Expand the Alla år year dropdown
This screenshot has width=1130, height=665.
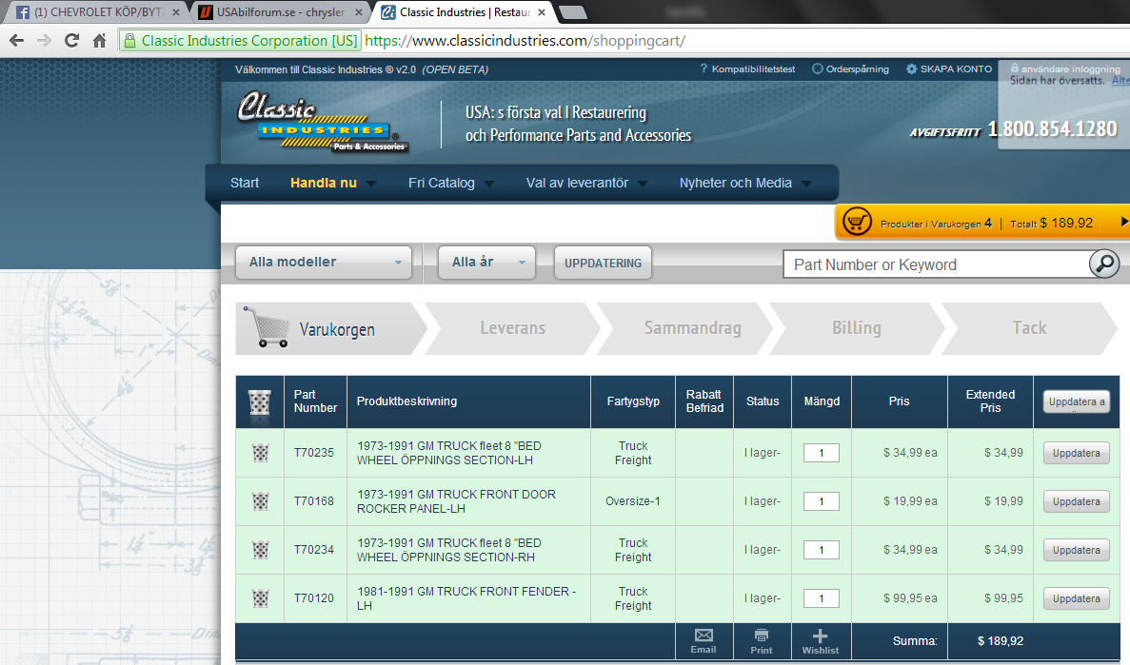486,263
